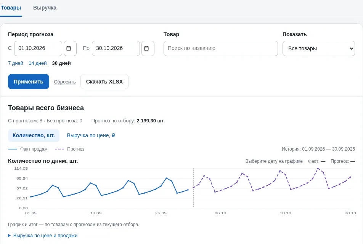Click the Поиск по названию search field
Viewport: 363px width, 244px height.
(x=221, y=48)
